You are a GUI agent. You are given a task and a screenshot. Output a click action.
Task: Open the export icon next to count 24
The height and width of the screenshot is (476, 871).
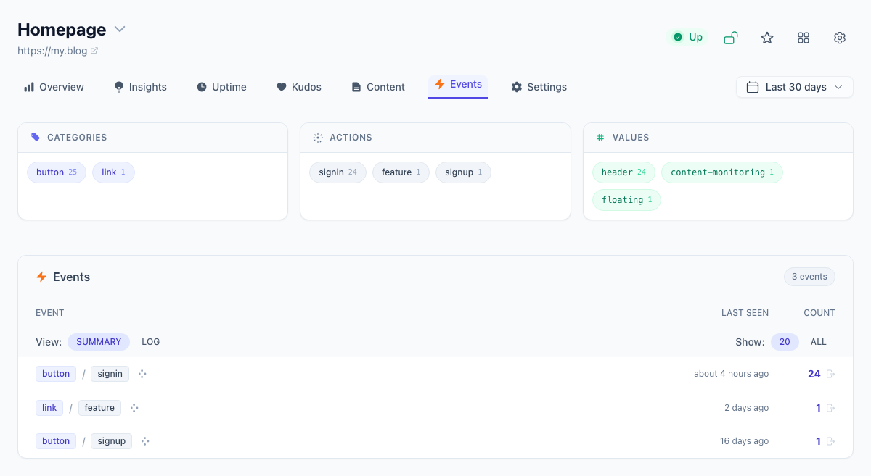point(831,374)
